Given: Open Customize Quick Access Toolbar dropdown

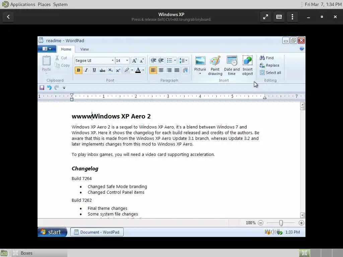Looking at the screenshot, I should click(x=64, y=88).
